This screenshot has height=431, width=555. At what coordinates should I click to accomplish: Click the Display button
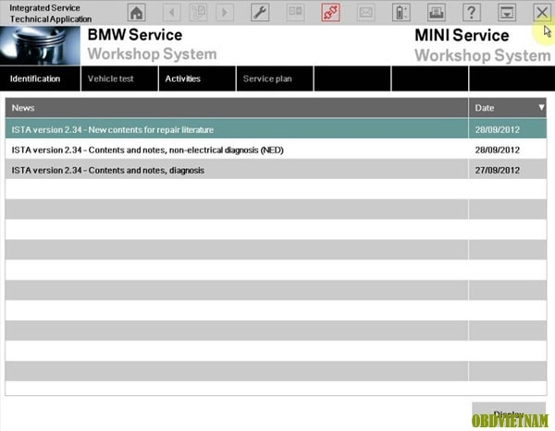tap(509, 414)
